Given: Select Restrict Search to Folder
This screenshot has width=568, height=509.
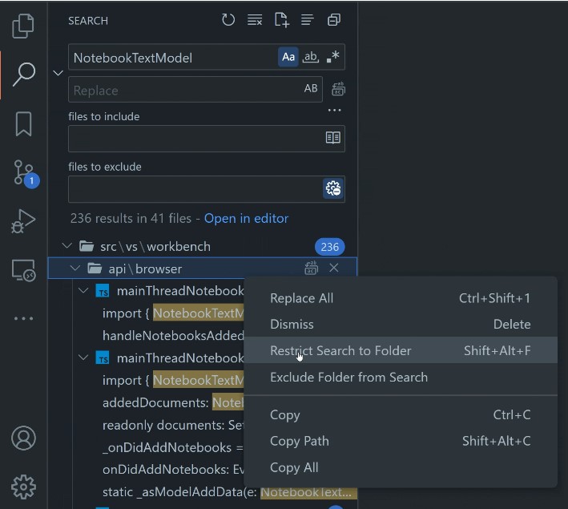Looking at the screenshot, I should (340, 350).
